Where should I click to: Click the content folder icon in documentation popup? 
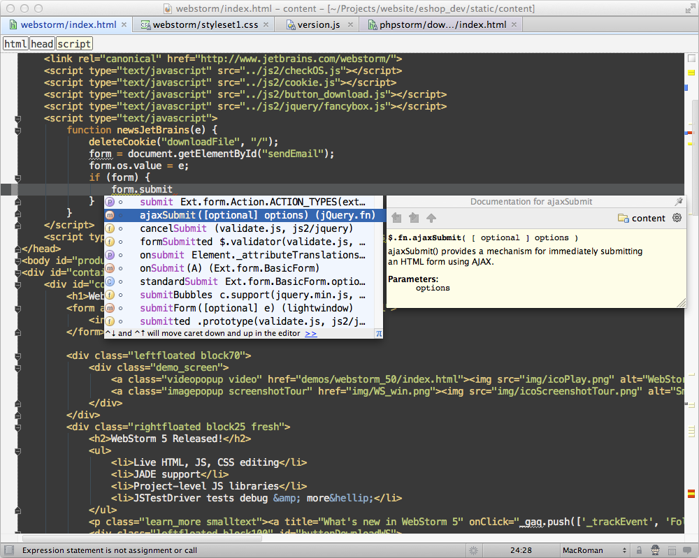click(x=623, y=218)
